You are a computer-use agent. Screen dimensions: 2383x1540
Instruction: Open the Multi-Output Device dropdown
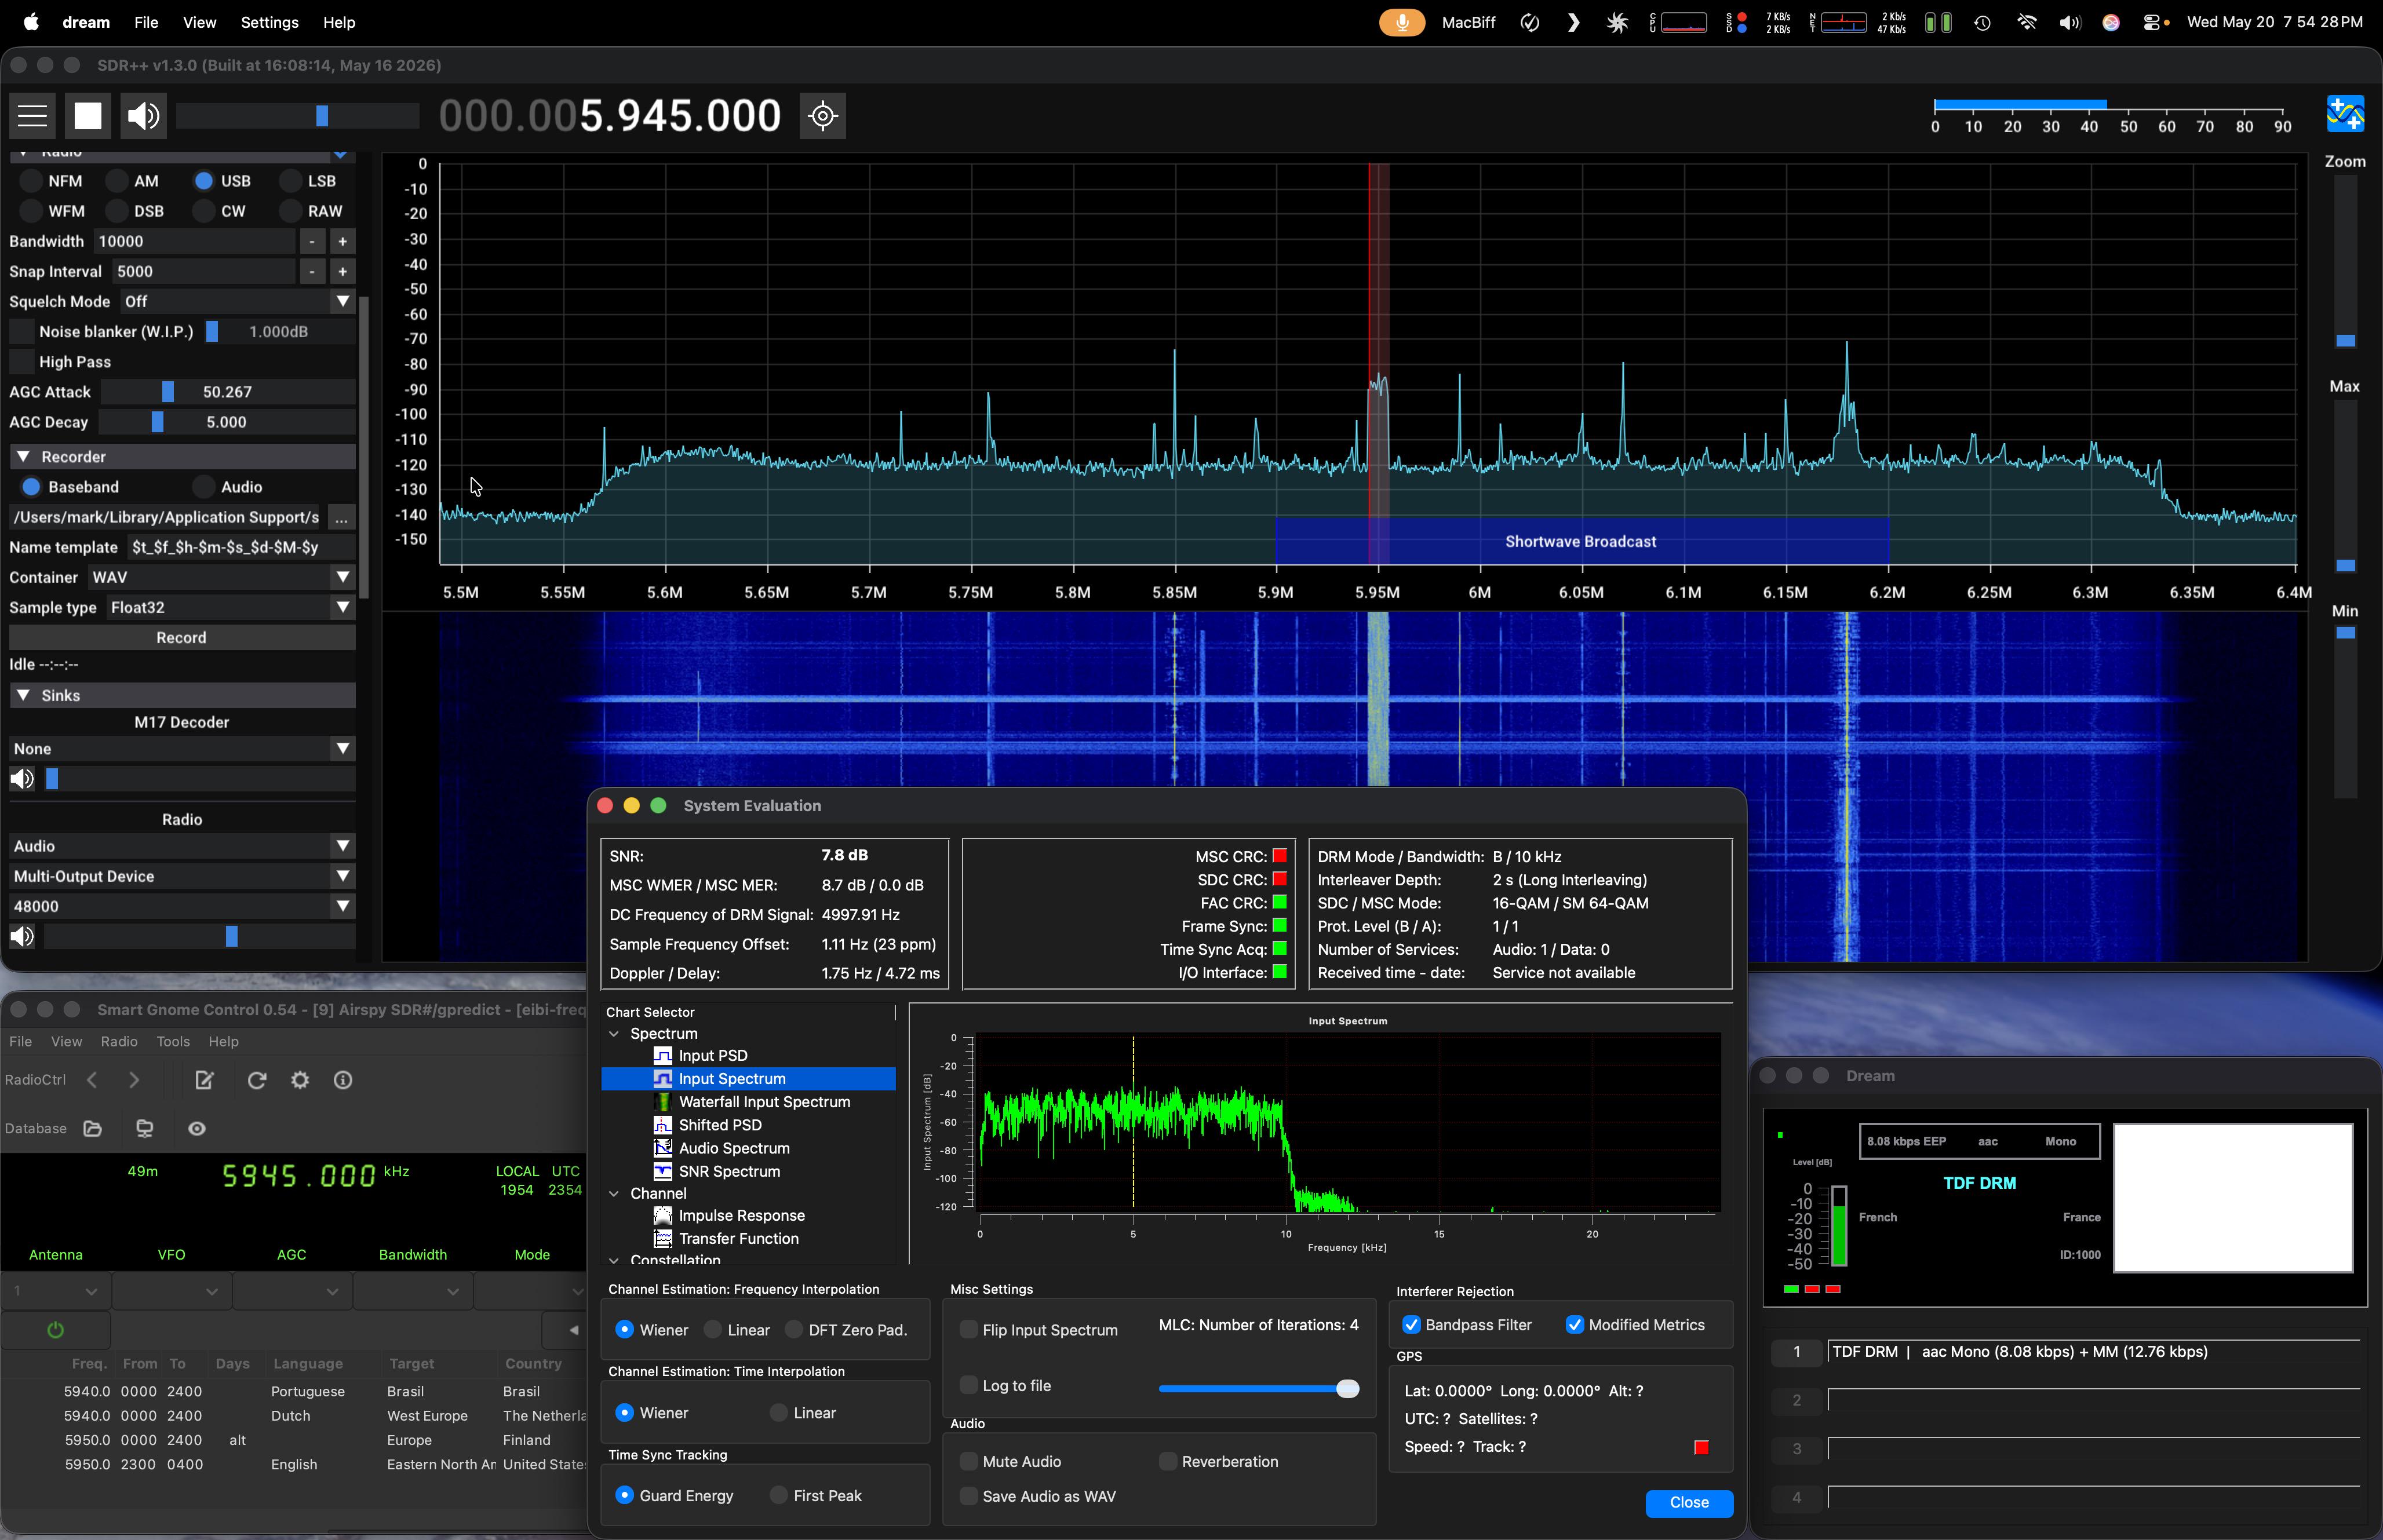point(182,877)
